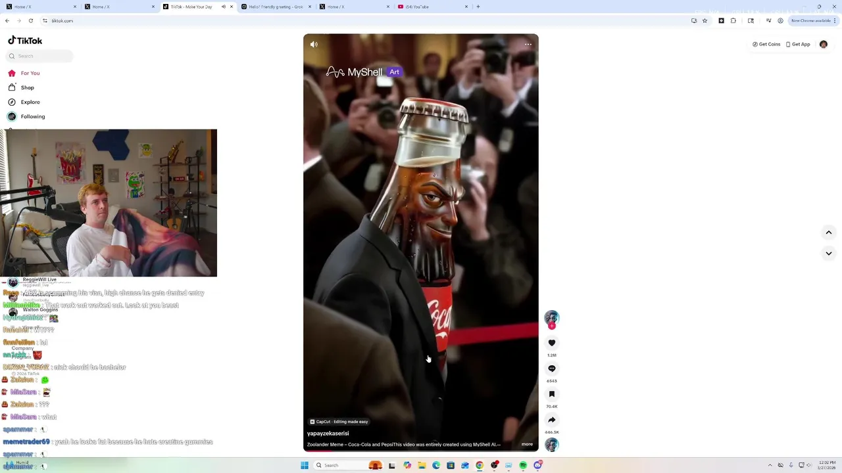Open the Explore page in sidebar
The height and width of the screenshot is (473, 842).
(24, 102)
